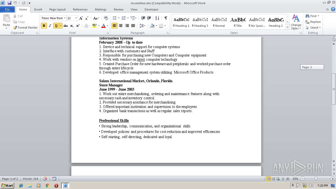The image size is (336, 189).
Task: Open the File tab
Action: coord(7,9)
